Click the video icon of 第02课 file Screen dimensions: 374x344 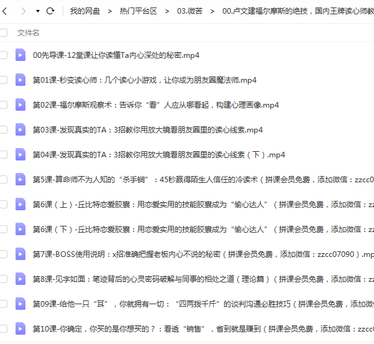coord(21,105)
